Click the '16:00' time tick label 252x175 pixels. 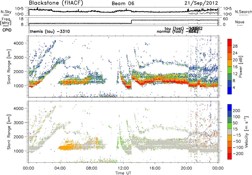[155, 168]
